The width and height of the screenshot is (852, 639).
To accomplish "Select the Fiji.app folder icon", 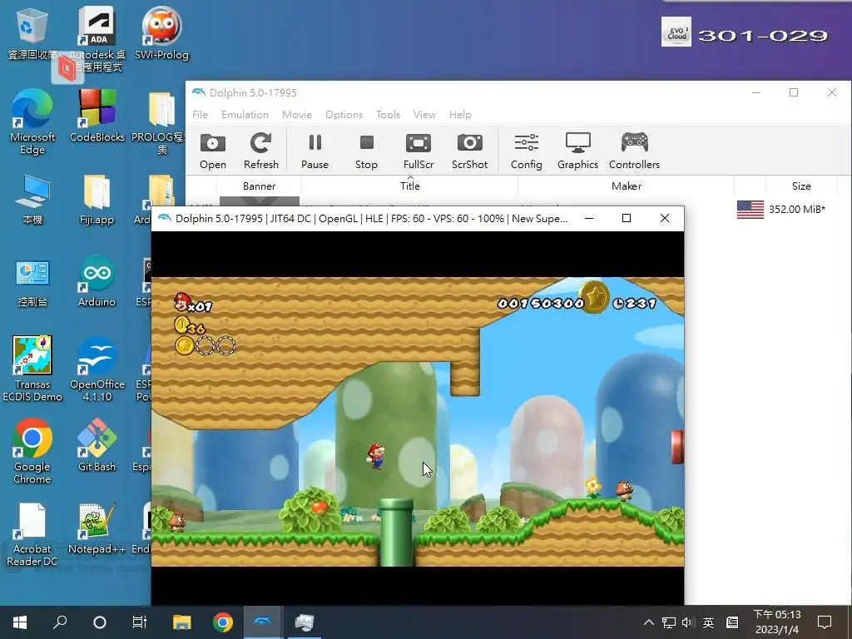I will (x=97, y=200).
